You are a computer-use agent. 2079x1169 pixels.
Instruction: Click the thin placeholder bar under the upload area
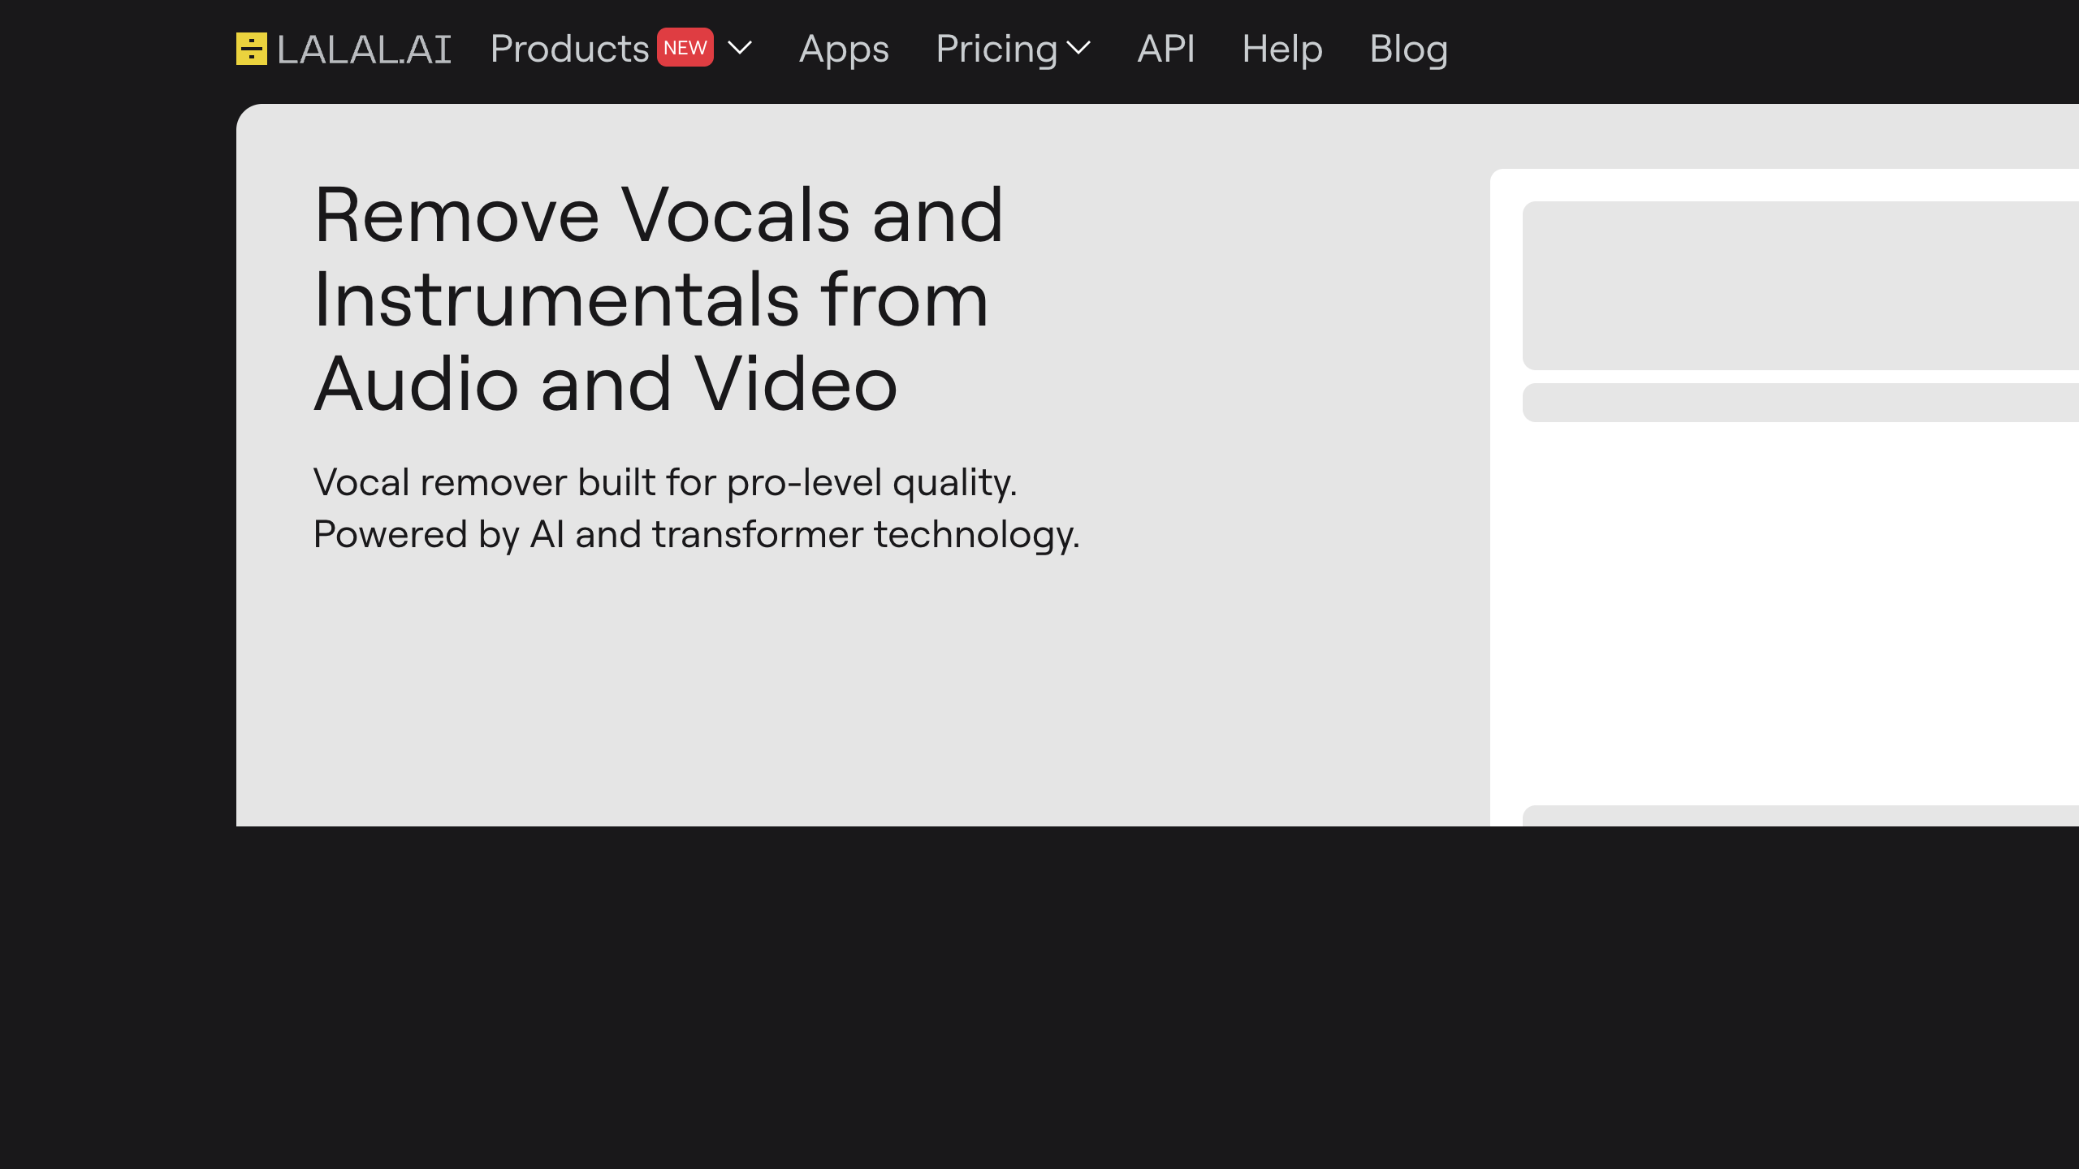pos(1800,403)
